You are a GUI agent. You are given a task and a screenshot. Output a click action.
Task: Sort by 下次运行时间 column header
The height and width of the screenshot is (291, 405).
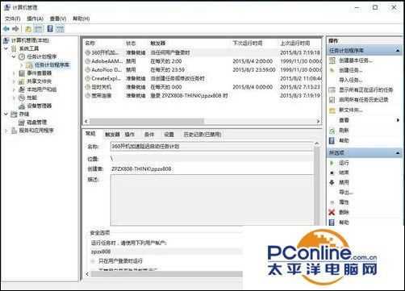(248, 44)
